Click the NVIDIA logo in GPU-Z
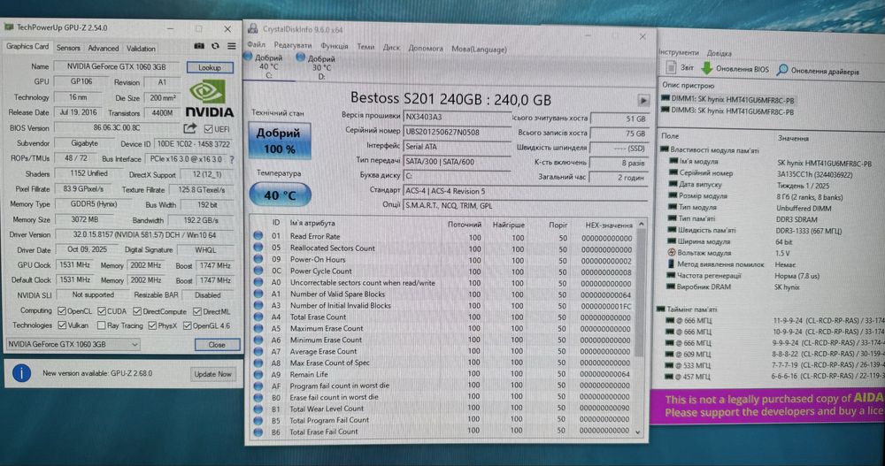The width and height of the screenshot is (885, 466). pos(210,98)
